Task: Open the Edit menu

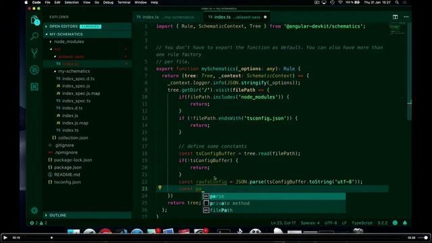Action: (x=57, y=3)
